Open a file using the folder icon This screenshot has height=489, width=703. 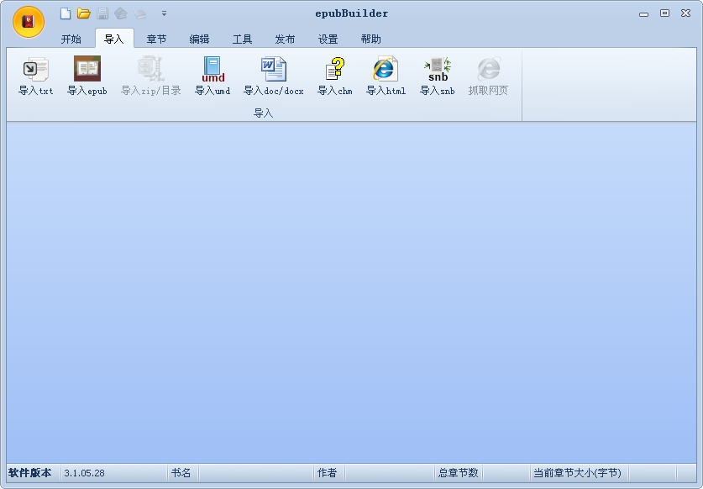83,13
